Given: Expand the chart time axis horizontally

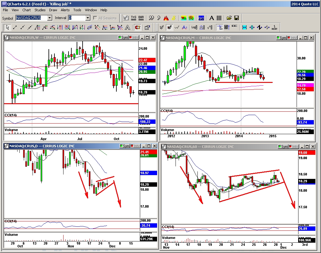Looking at the screenshot, I should (x=244, y=27).
